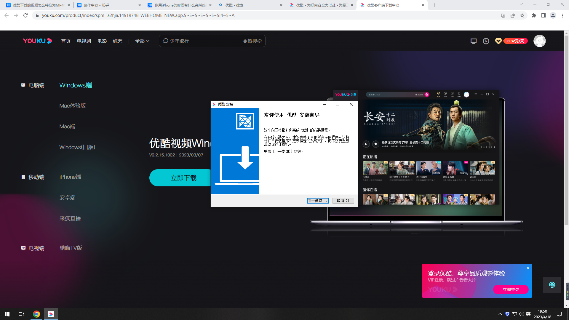Click the share page icon in address bar

513,15
